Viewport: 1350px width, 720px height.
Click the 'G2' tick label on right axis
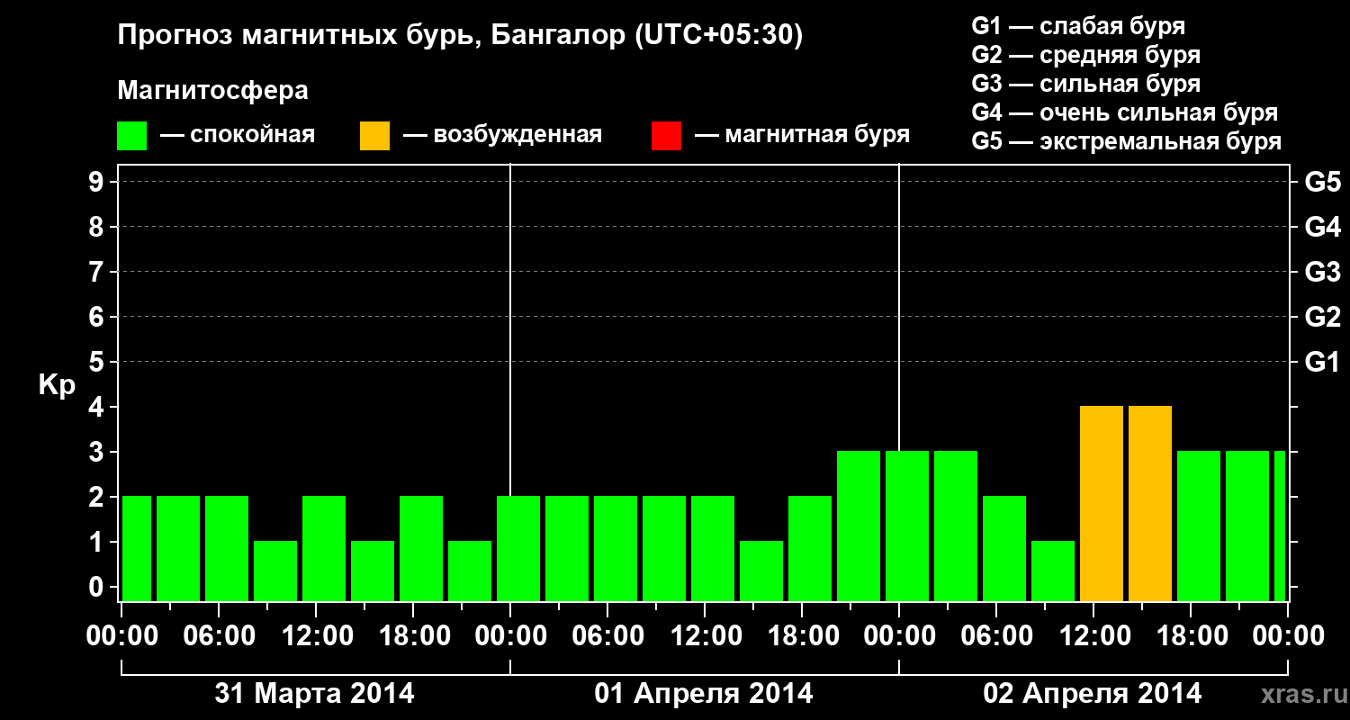tap(1323, 317)
